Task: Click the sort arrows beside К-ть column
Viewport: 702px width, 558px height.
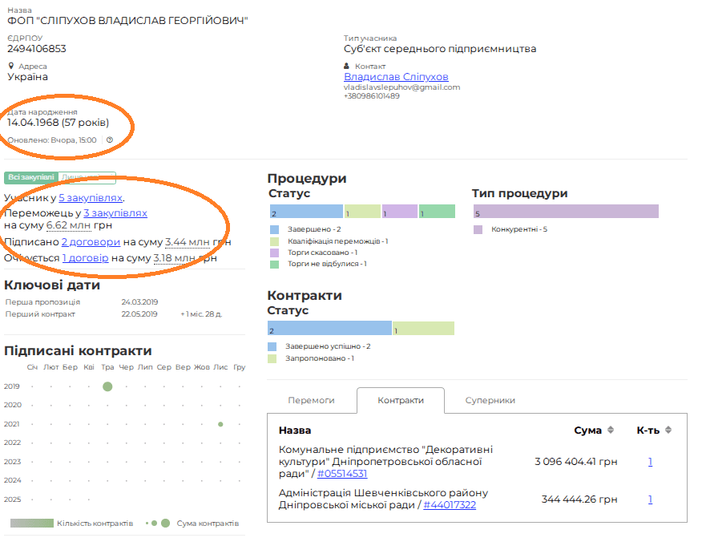Action: (x=668, y=431)
